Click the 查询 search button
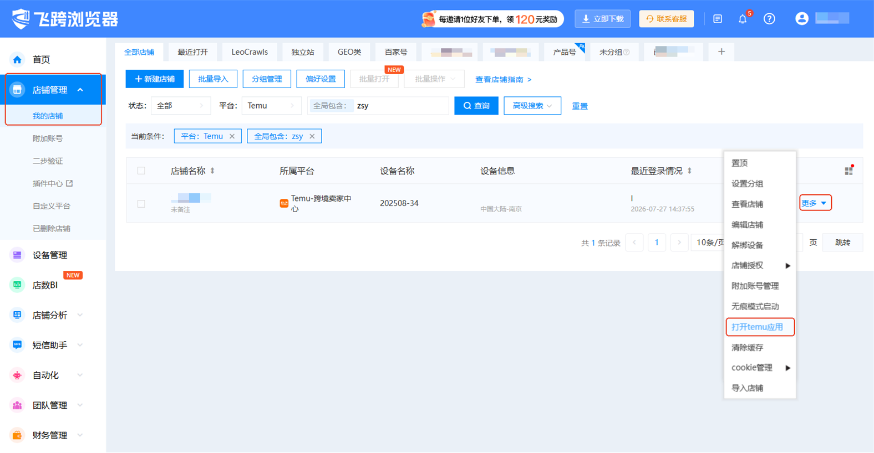Image resolution: width=874 pixels, height=453 pixels. click(x=476, y=106)
